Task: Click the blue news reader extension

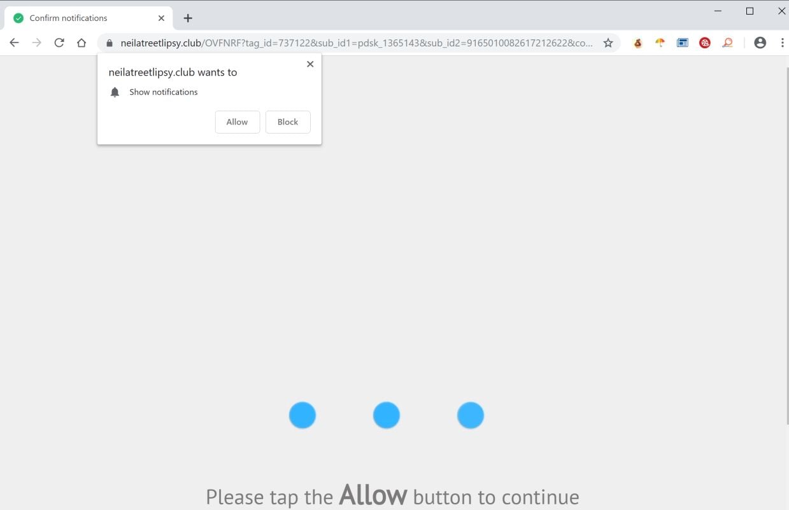Action: (x=683, y=43)
